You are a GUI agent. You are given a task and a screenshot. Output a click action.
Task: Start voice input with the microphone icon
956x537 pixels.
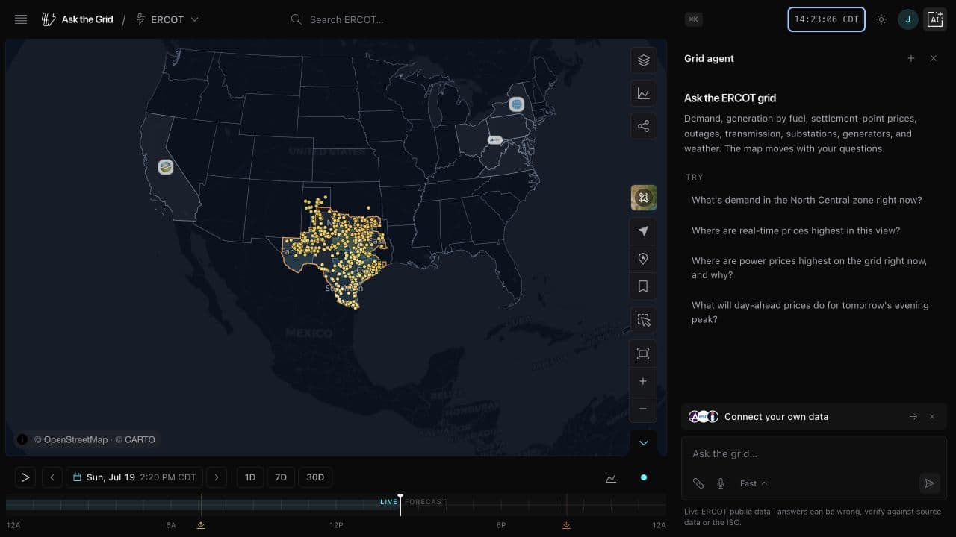tap(721, 483)
